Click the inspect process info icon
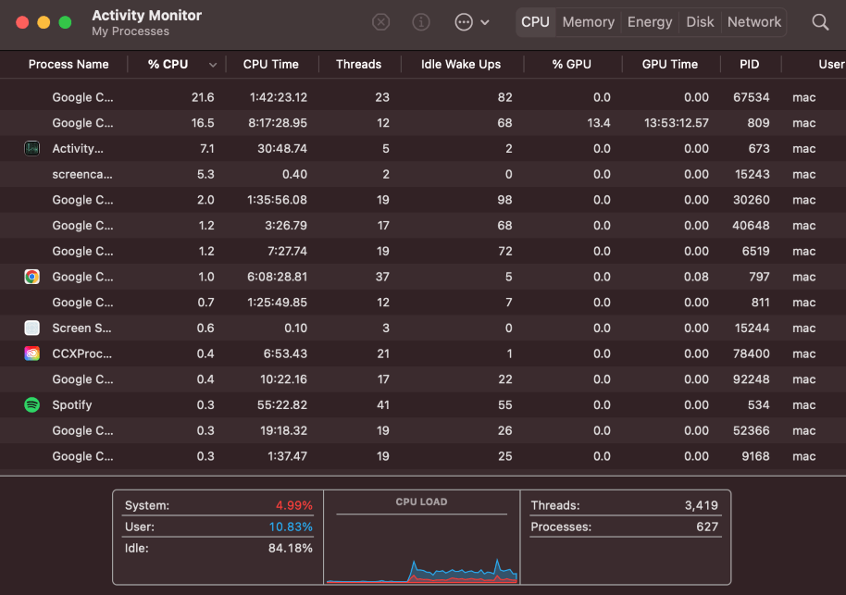The image size is (846, 595). [x=421, y=22]
